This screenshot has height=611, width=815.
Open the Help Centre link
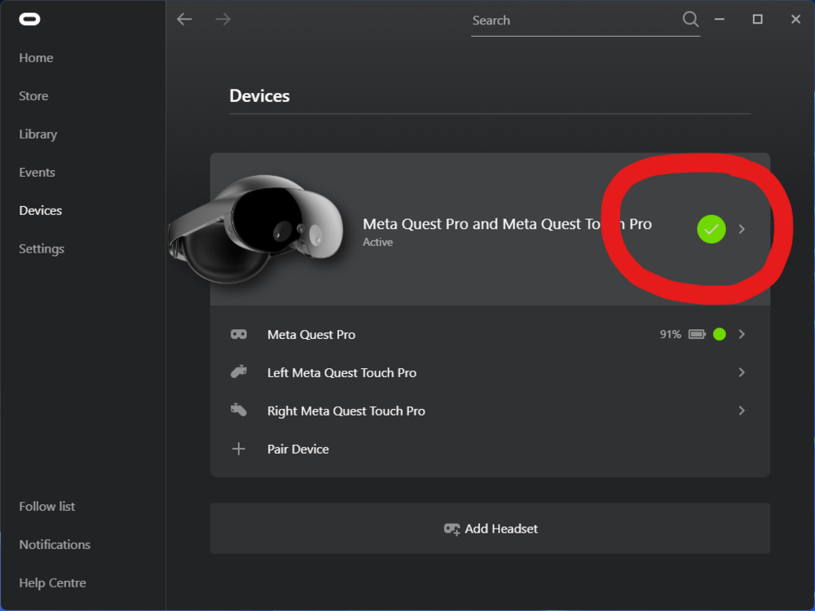pos(52,583)
